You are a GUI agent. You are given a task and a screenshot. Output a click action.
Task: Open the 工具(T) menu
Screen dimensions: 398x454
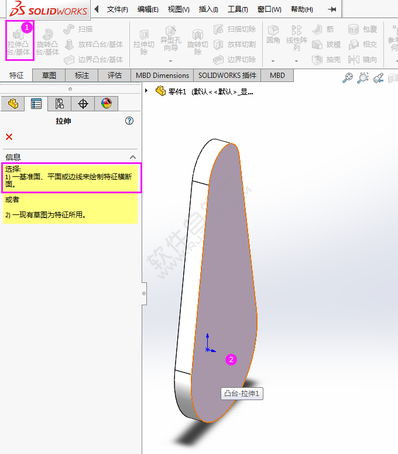point(238,9)
